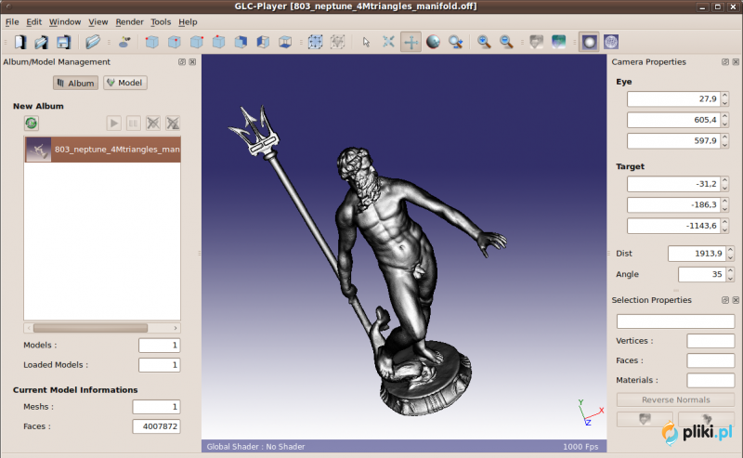Switch to the Model view
Viewport: 743px width, 458px height.
tap(125, 83)
